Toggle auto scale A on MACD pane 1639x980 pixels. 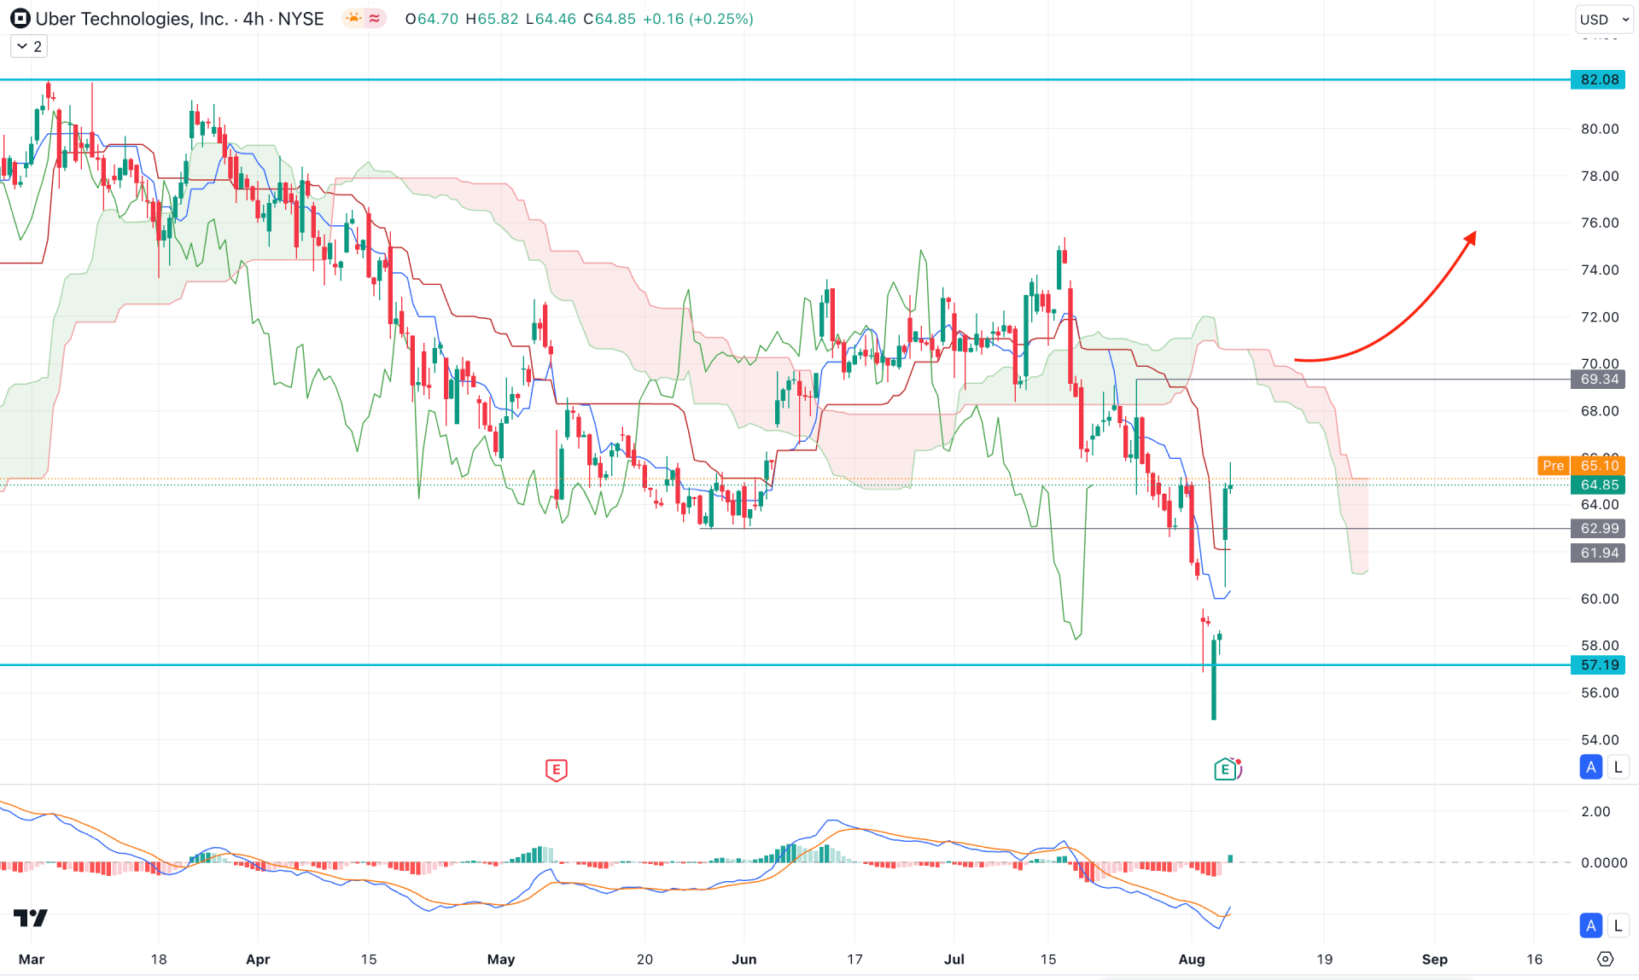[x=1590, y=925]
